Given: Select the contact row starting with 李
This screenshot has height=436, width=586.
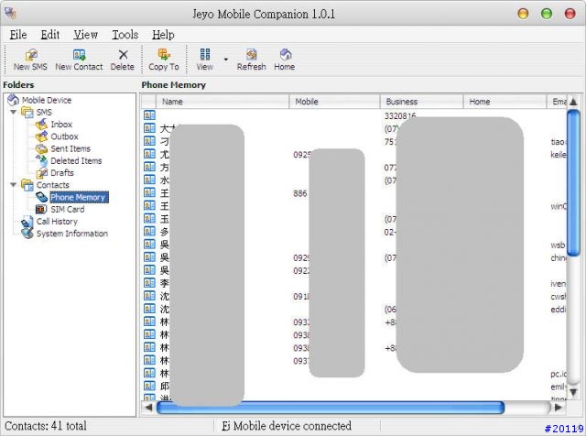Looking at the screenshot, I should click(x=354, y=283).
